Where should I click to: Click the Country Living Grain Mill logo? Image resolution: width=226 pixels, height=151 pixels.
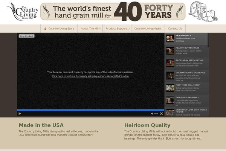pyautogui.click(x=23, y=12)
